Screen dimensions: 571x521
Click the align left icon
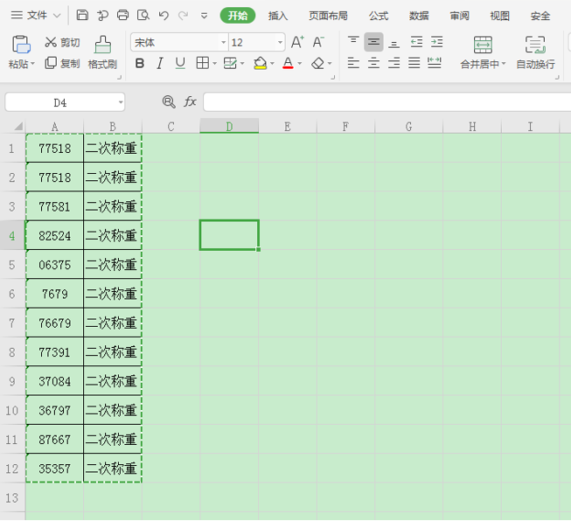pos(353,63)
